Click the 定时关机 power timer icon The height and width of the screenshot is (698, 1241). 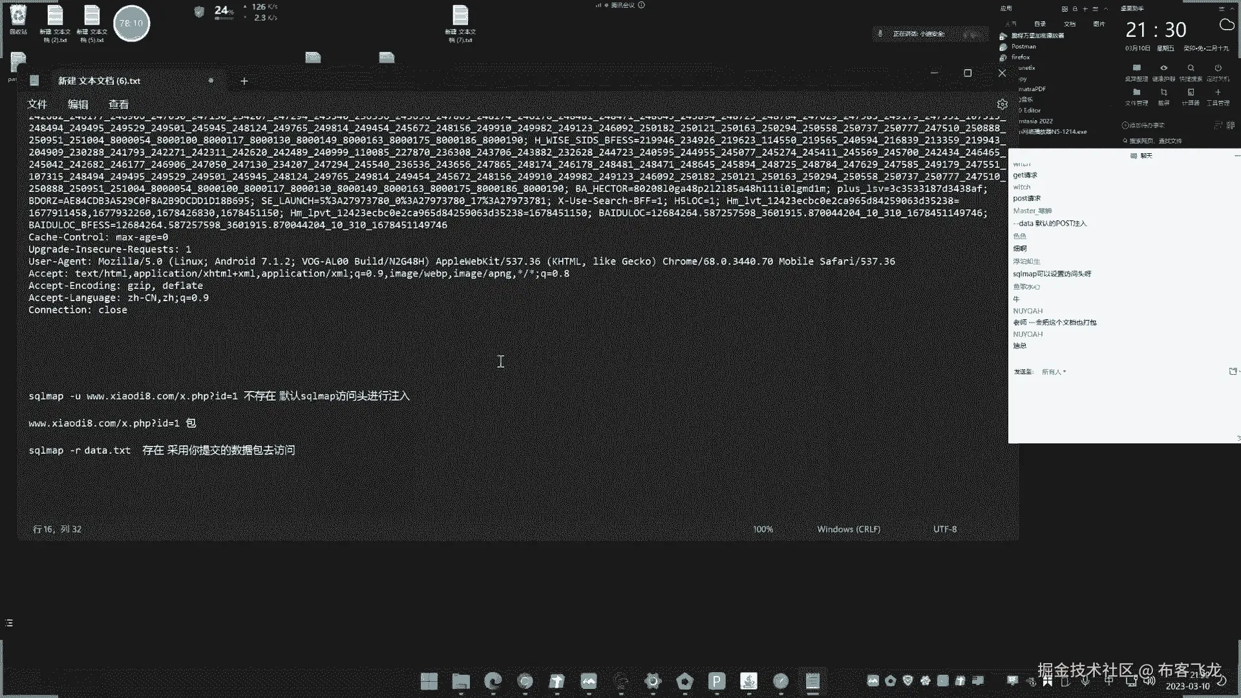tap(1218, 68)
